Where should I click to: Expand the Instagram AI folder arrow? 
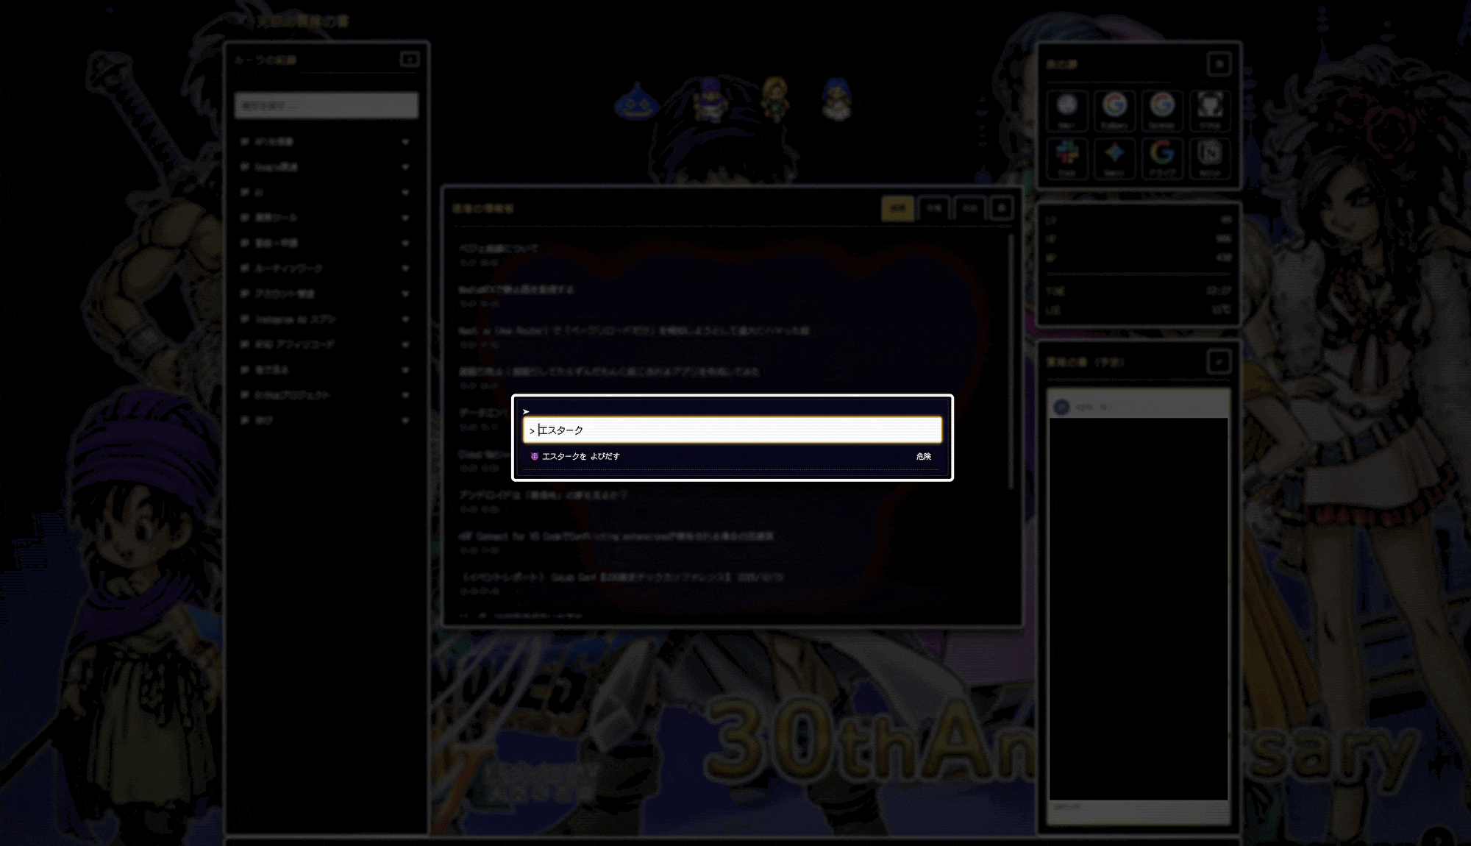(x=405, y=319)
